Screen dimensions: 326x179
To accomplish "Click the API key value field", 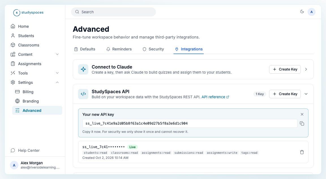I will (x=190, y=123).
